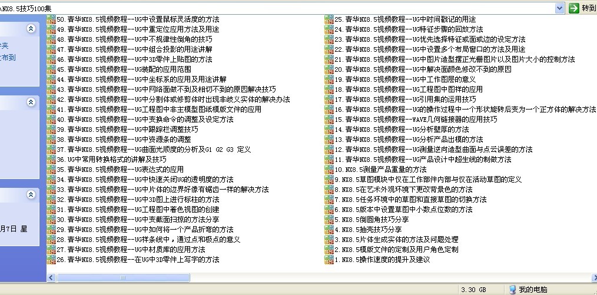Click the file icon of item 46 3D零件上贴图
Screen dimensions: 597x295
click(51, 59)
